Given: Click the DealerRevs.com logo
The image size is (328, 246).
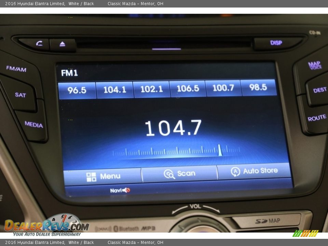Looking at the screenshot, I should click(x=46, y=225).
